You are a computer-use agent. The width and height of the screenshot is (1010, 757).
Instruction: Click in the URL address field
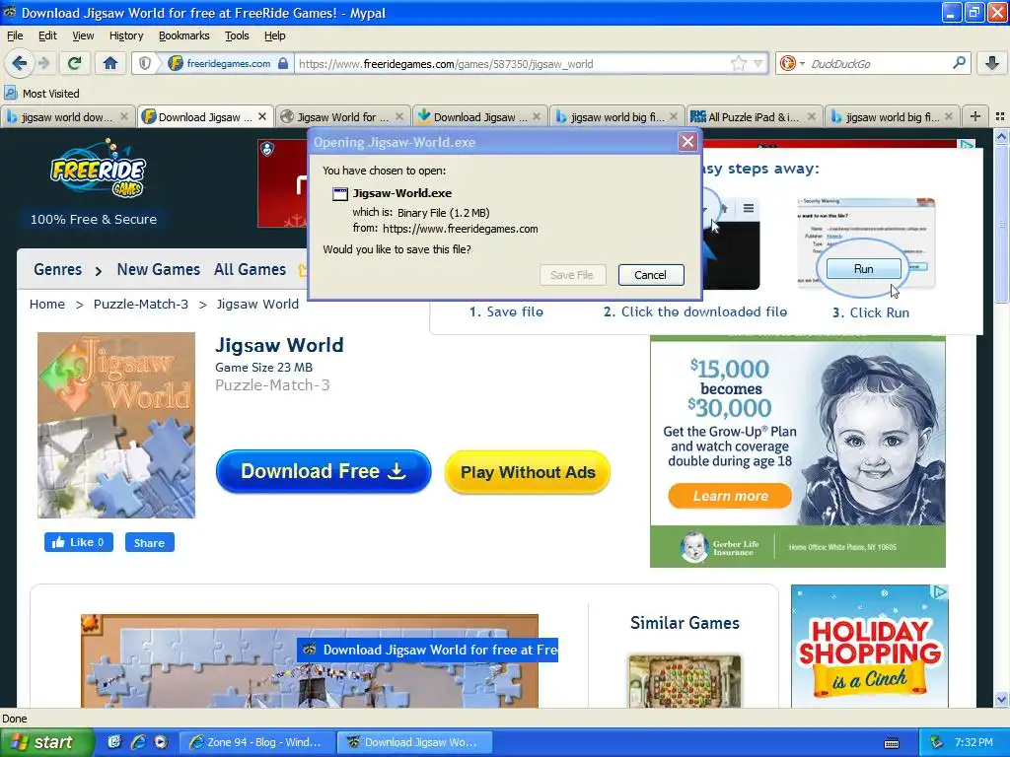[x=512, y=64]
